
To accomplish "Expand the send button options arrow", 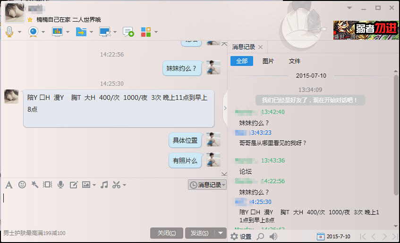I will coord(221,233).
